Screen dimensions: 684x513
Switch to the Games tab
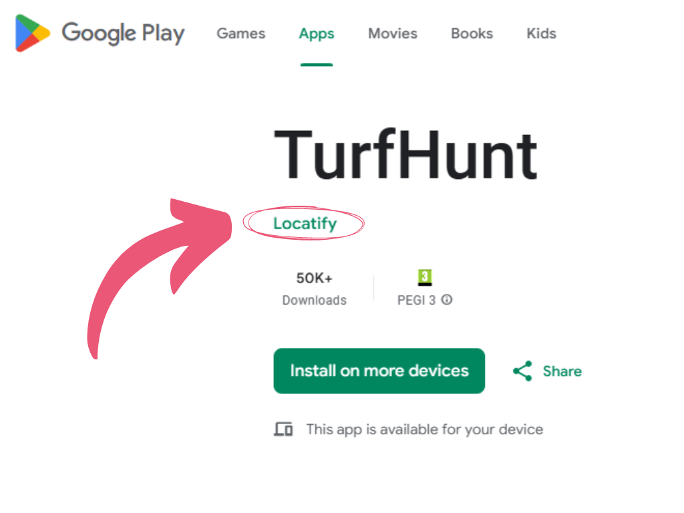click(240, 33)
